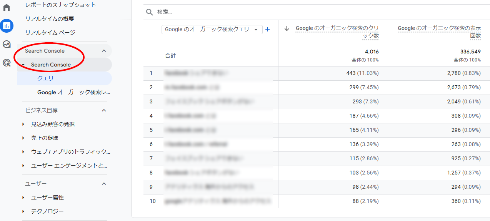
Task: Collapse the ユーザー section chevron
Action: [x=103, y=184]
